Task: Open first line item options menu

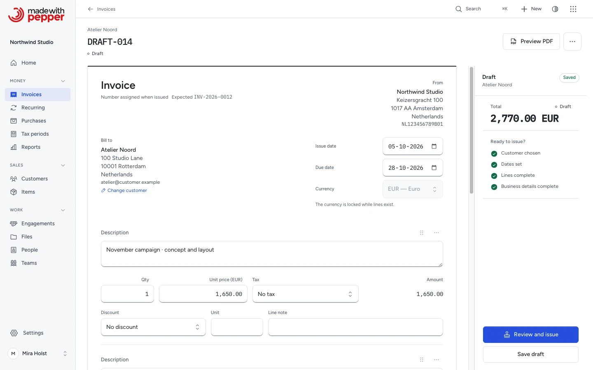Action: point(437,233)
